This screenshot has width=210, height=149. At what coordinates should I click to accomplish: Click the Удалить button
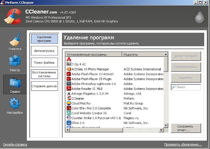[x=186, y=78]
